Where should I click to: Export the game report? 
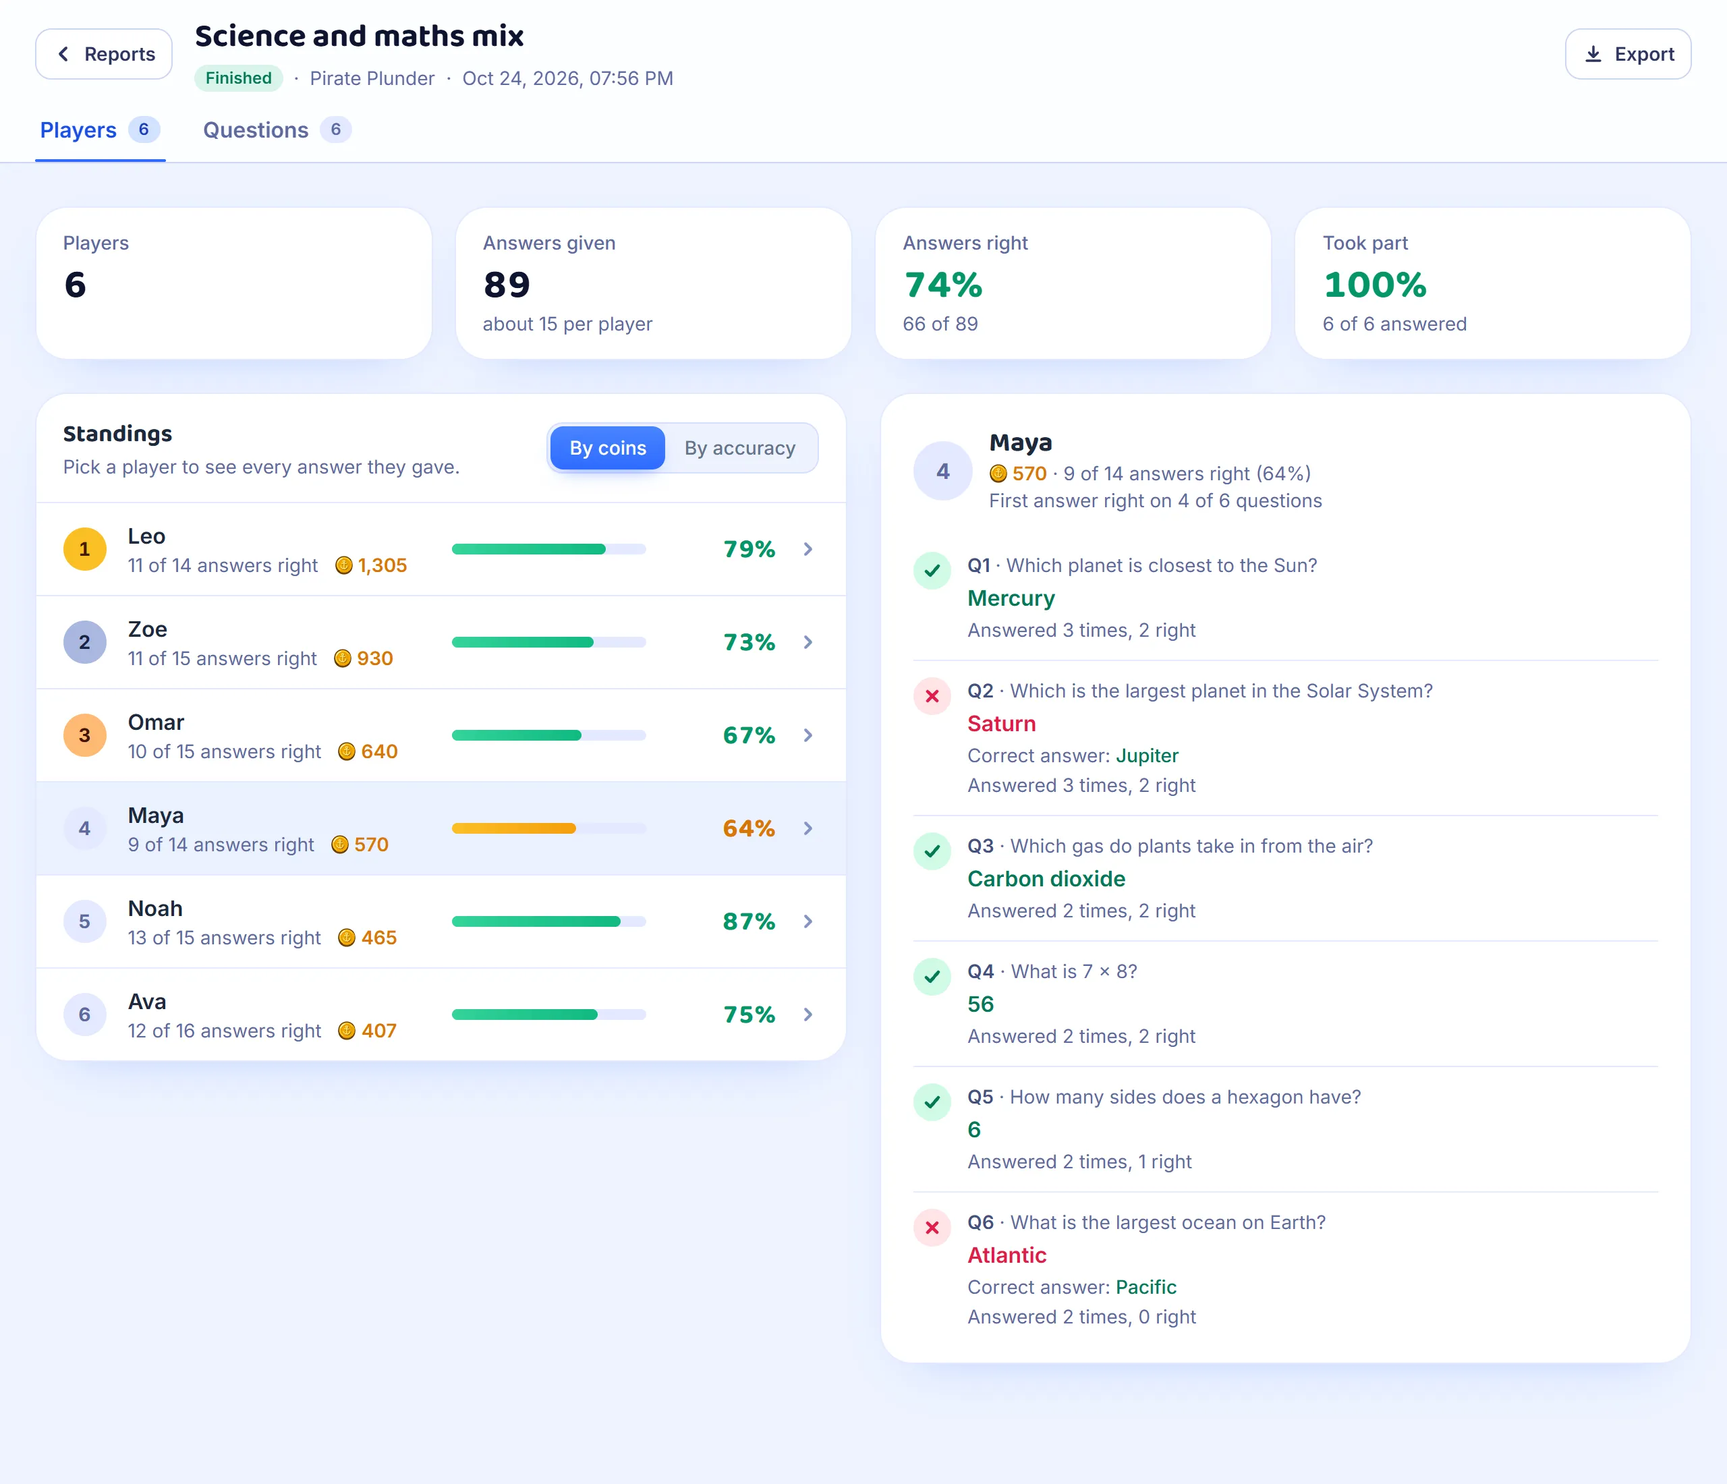[x=1627, y=54]
